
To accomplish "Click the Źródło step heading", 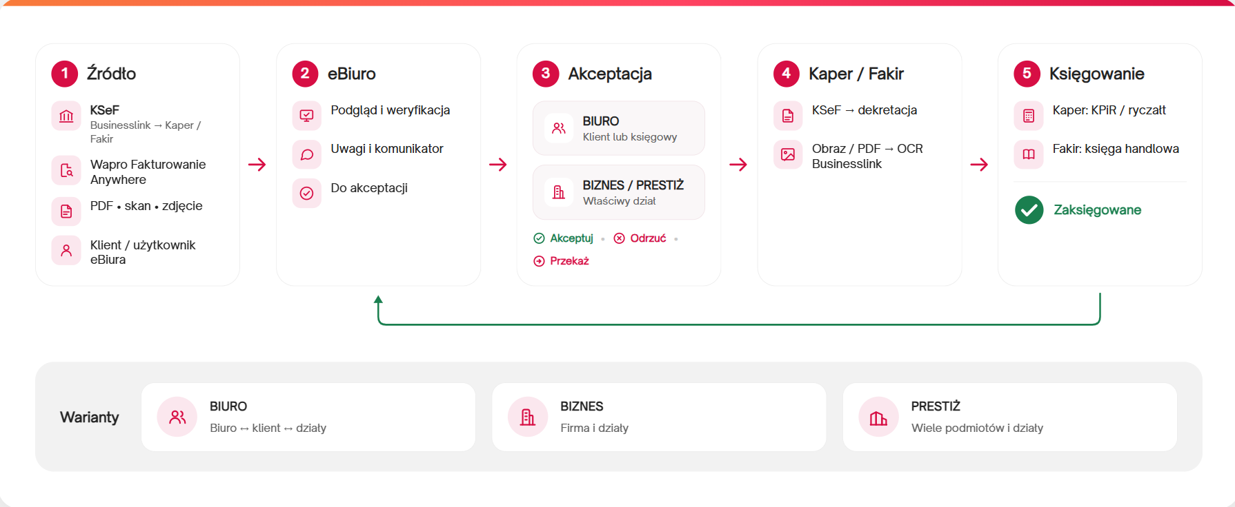I will pyautogui.click(x=111, y=74).
